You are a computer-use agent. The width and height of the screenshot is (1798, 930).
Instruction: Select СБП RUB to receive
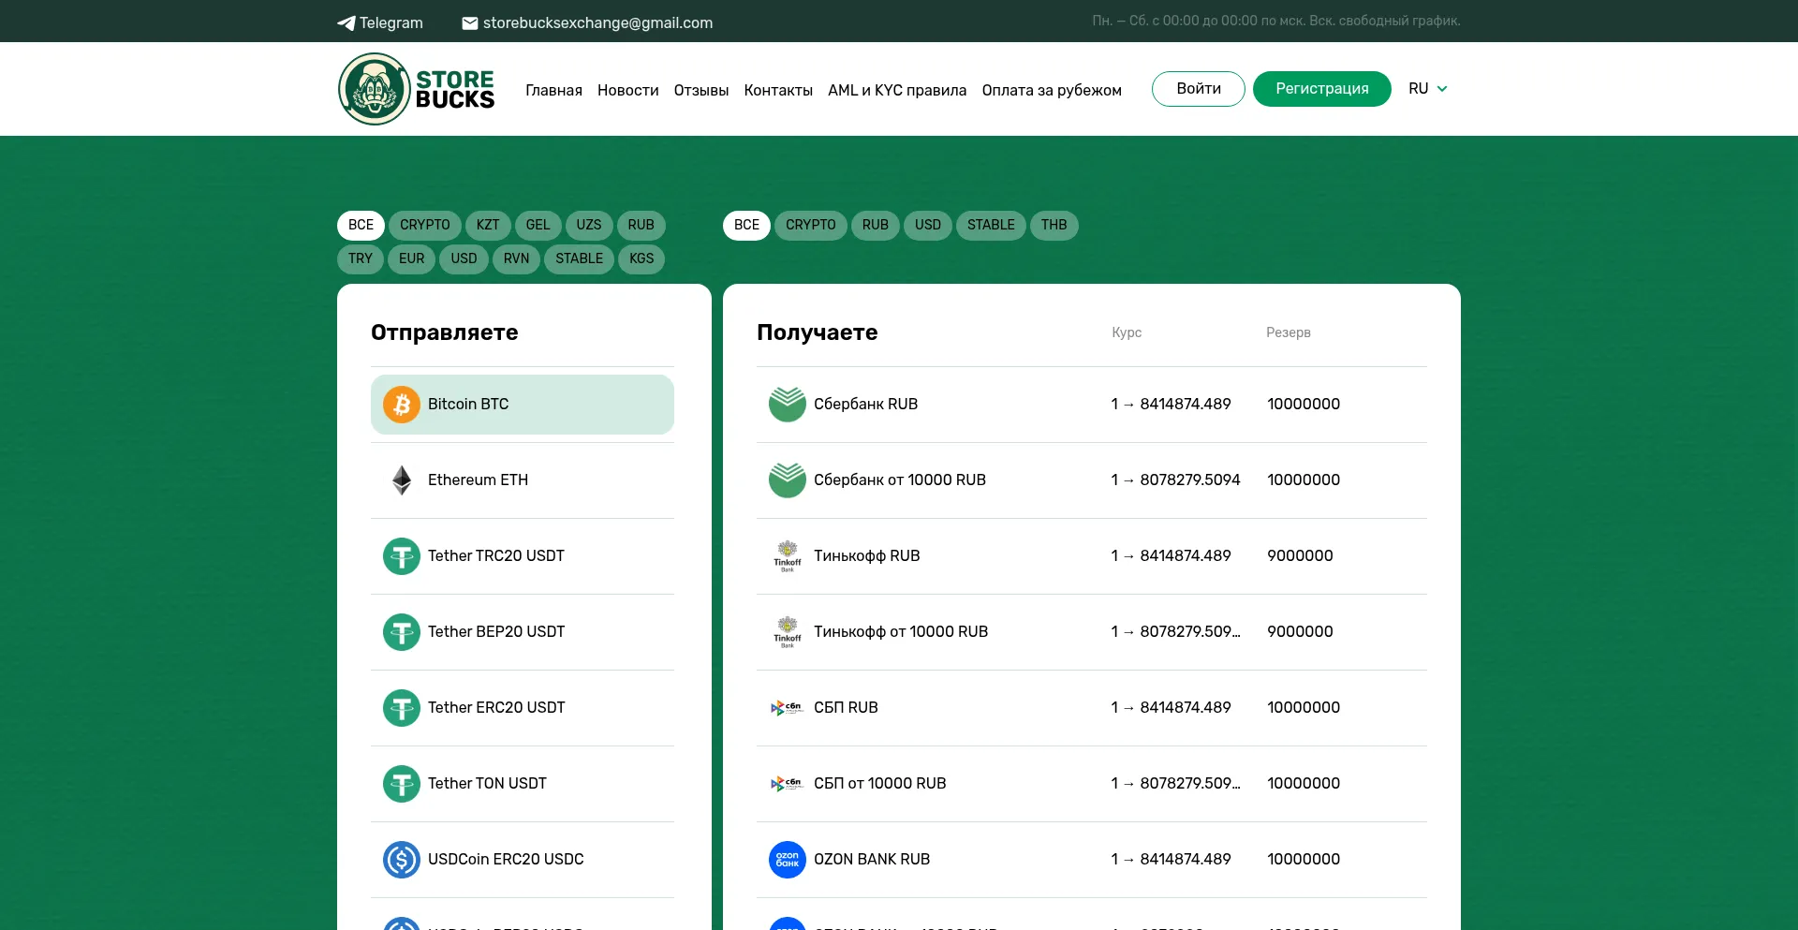click(1092, 708)
